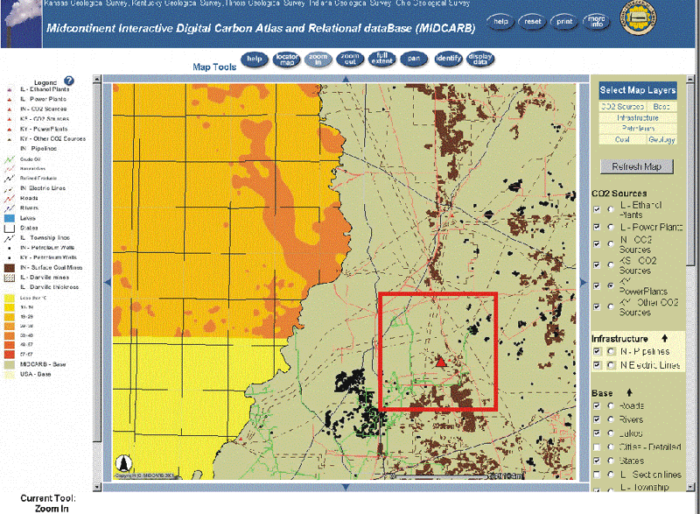Pan the map south with the bottom arrow
This screenshot has width=700, height=514.
346,487
